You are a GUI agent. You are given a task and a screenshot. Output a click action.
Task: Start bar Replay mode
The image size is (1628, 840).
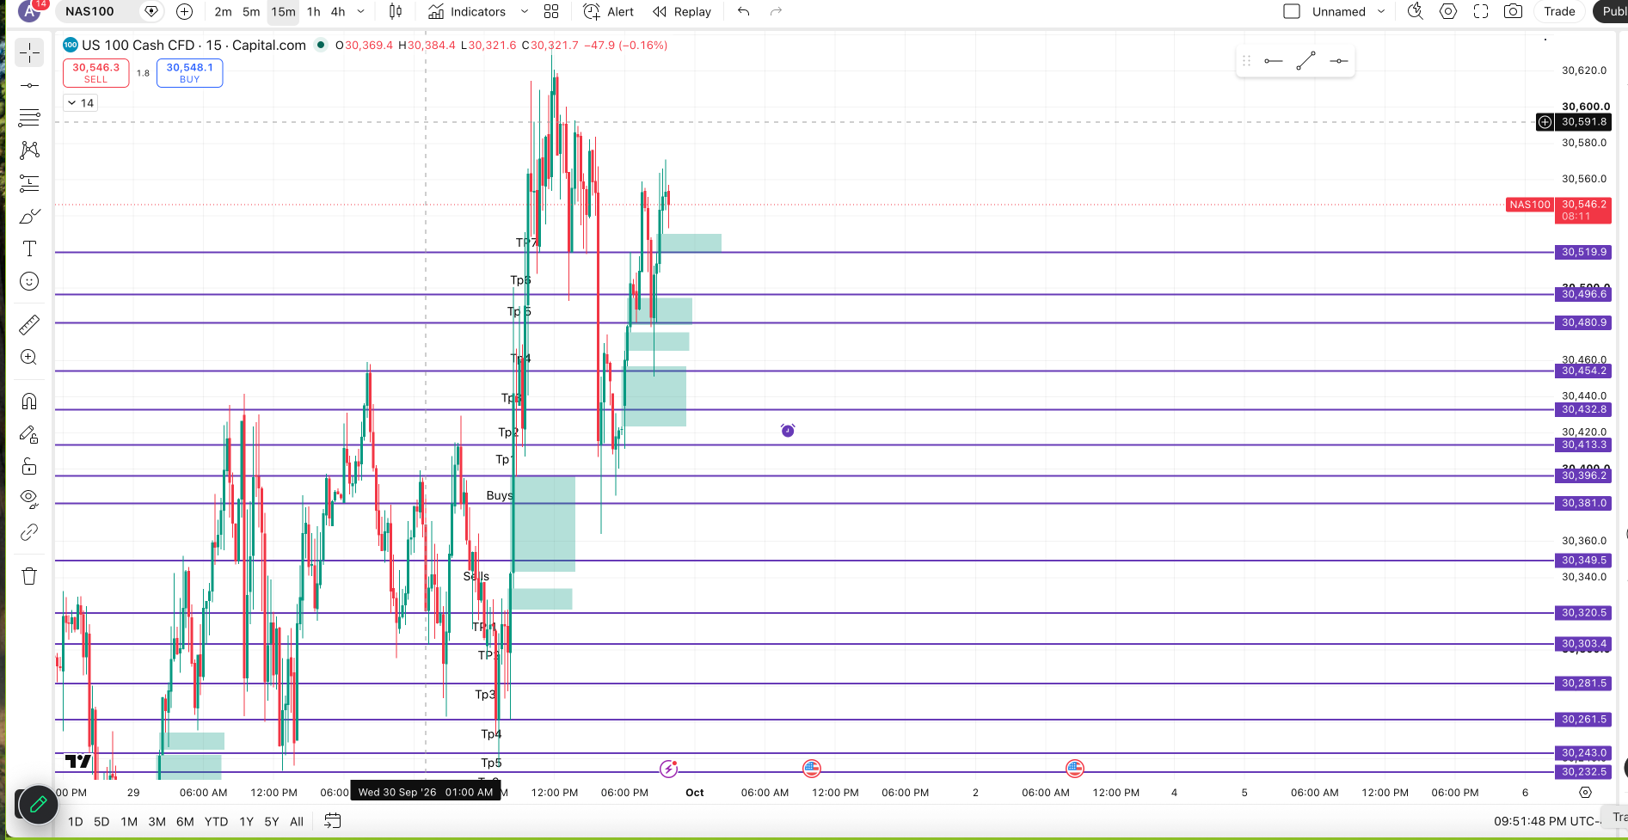pyautogui.click(x=682, y=11)
